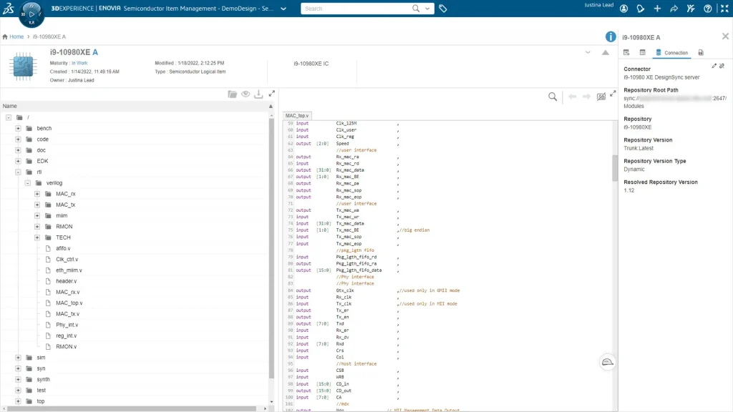Maximize the code viewer panel
This screenshot has height=412, width=733.
pyautogui.click(x=613, y=94)
